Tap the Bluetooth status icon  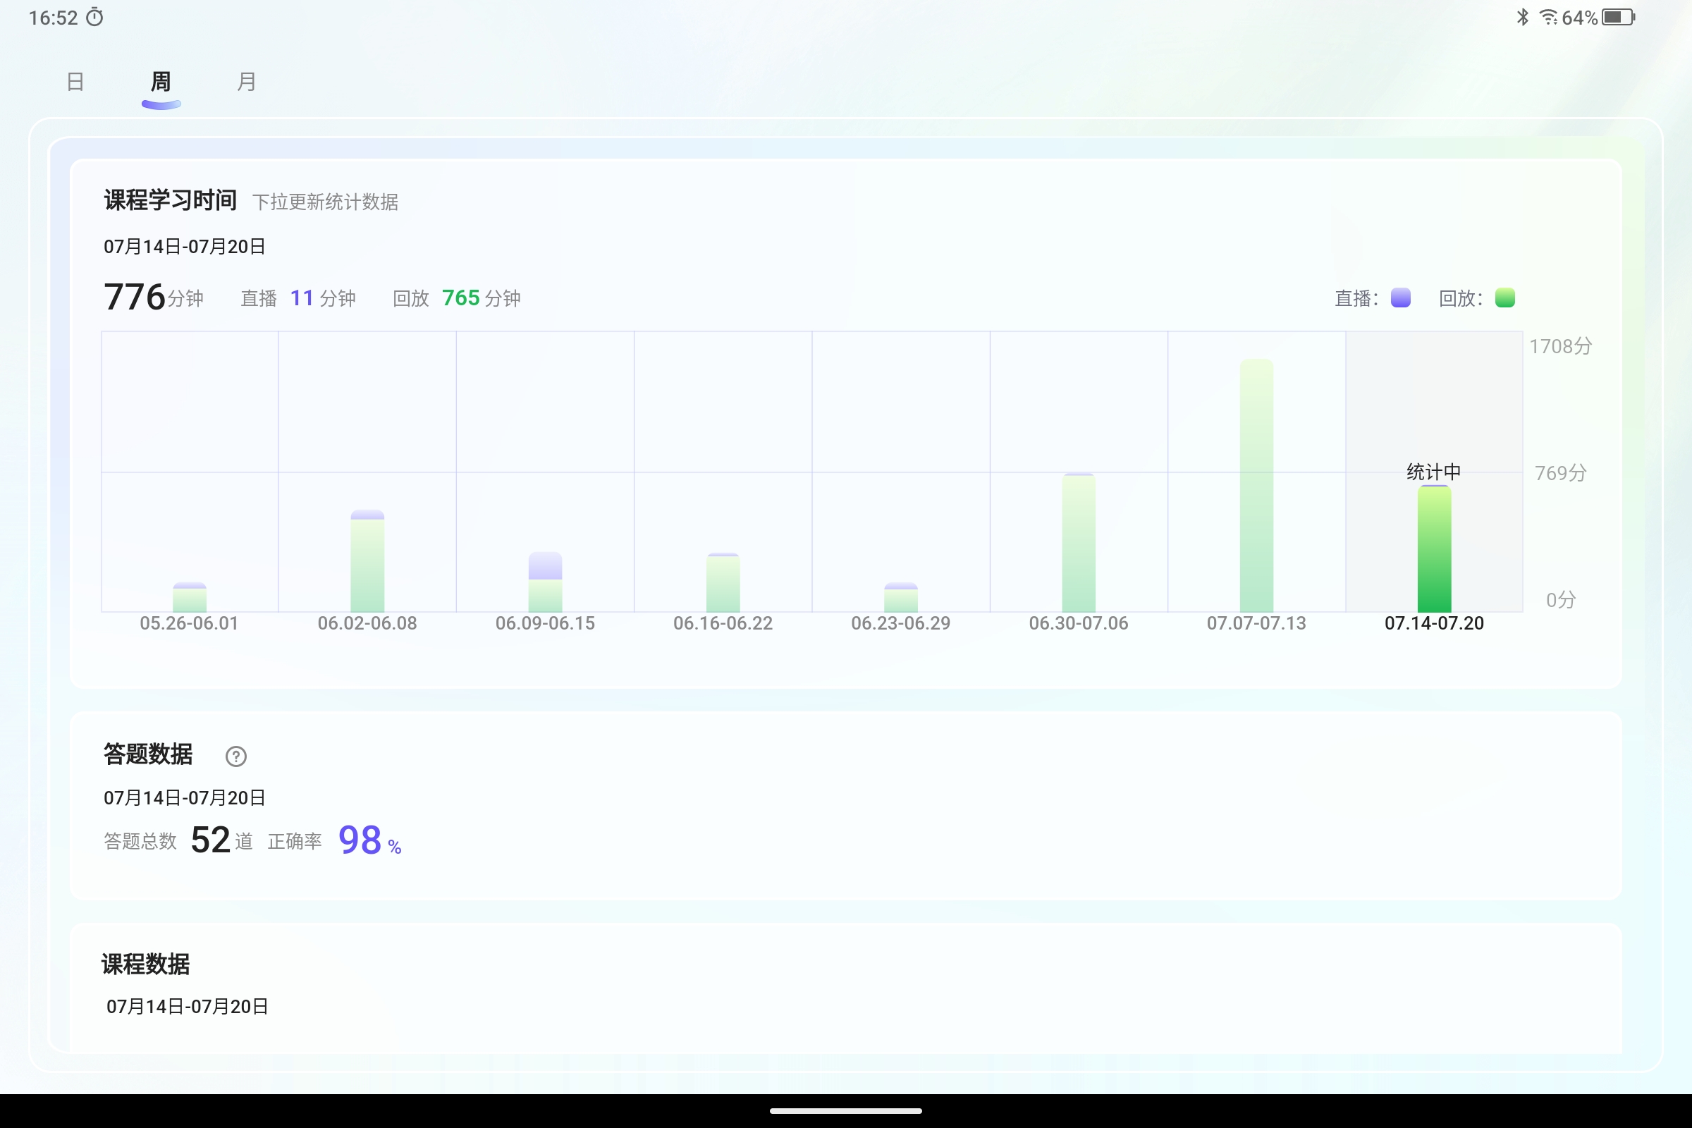point(1522,17)
